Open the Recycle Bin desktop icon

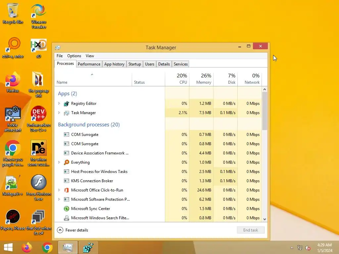click(13, 13)
